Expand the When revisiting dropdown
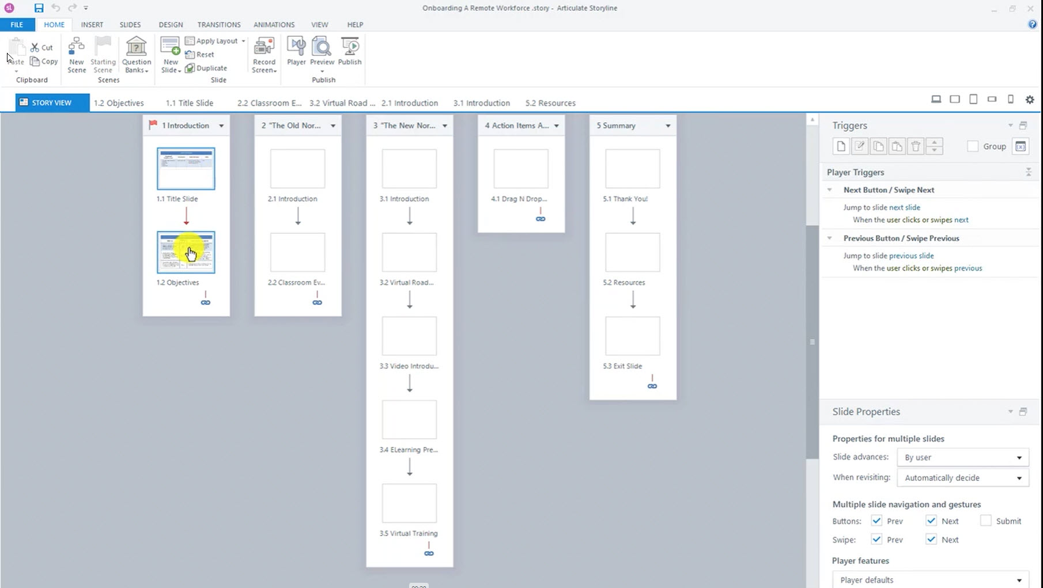This screenshot has width=1043, height=588. click(962, 478)
